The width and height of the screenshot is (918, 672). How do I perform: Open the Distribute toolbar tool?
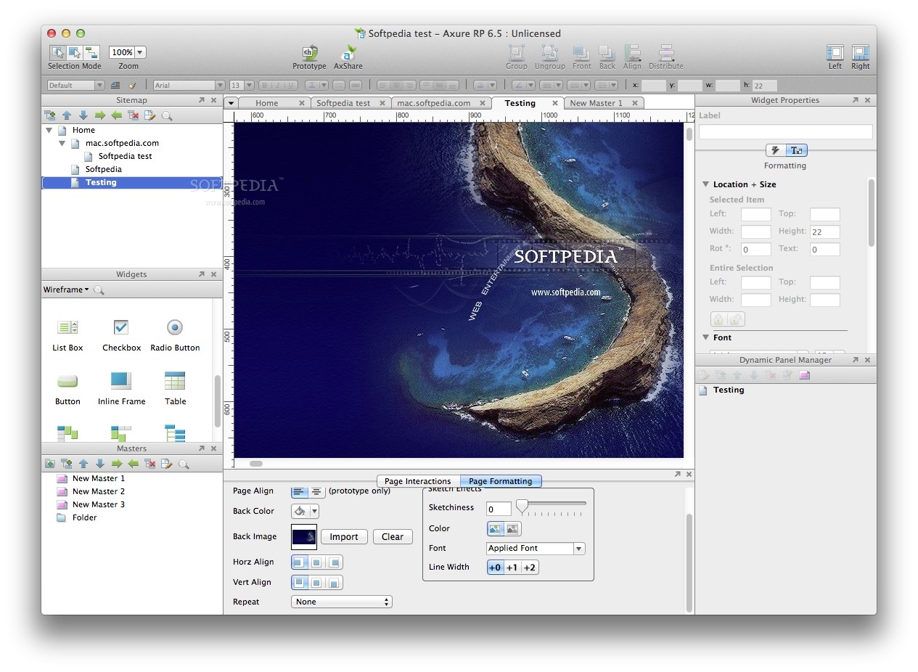point(665,57)
